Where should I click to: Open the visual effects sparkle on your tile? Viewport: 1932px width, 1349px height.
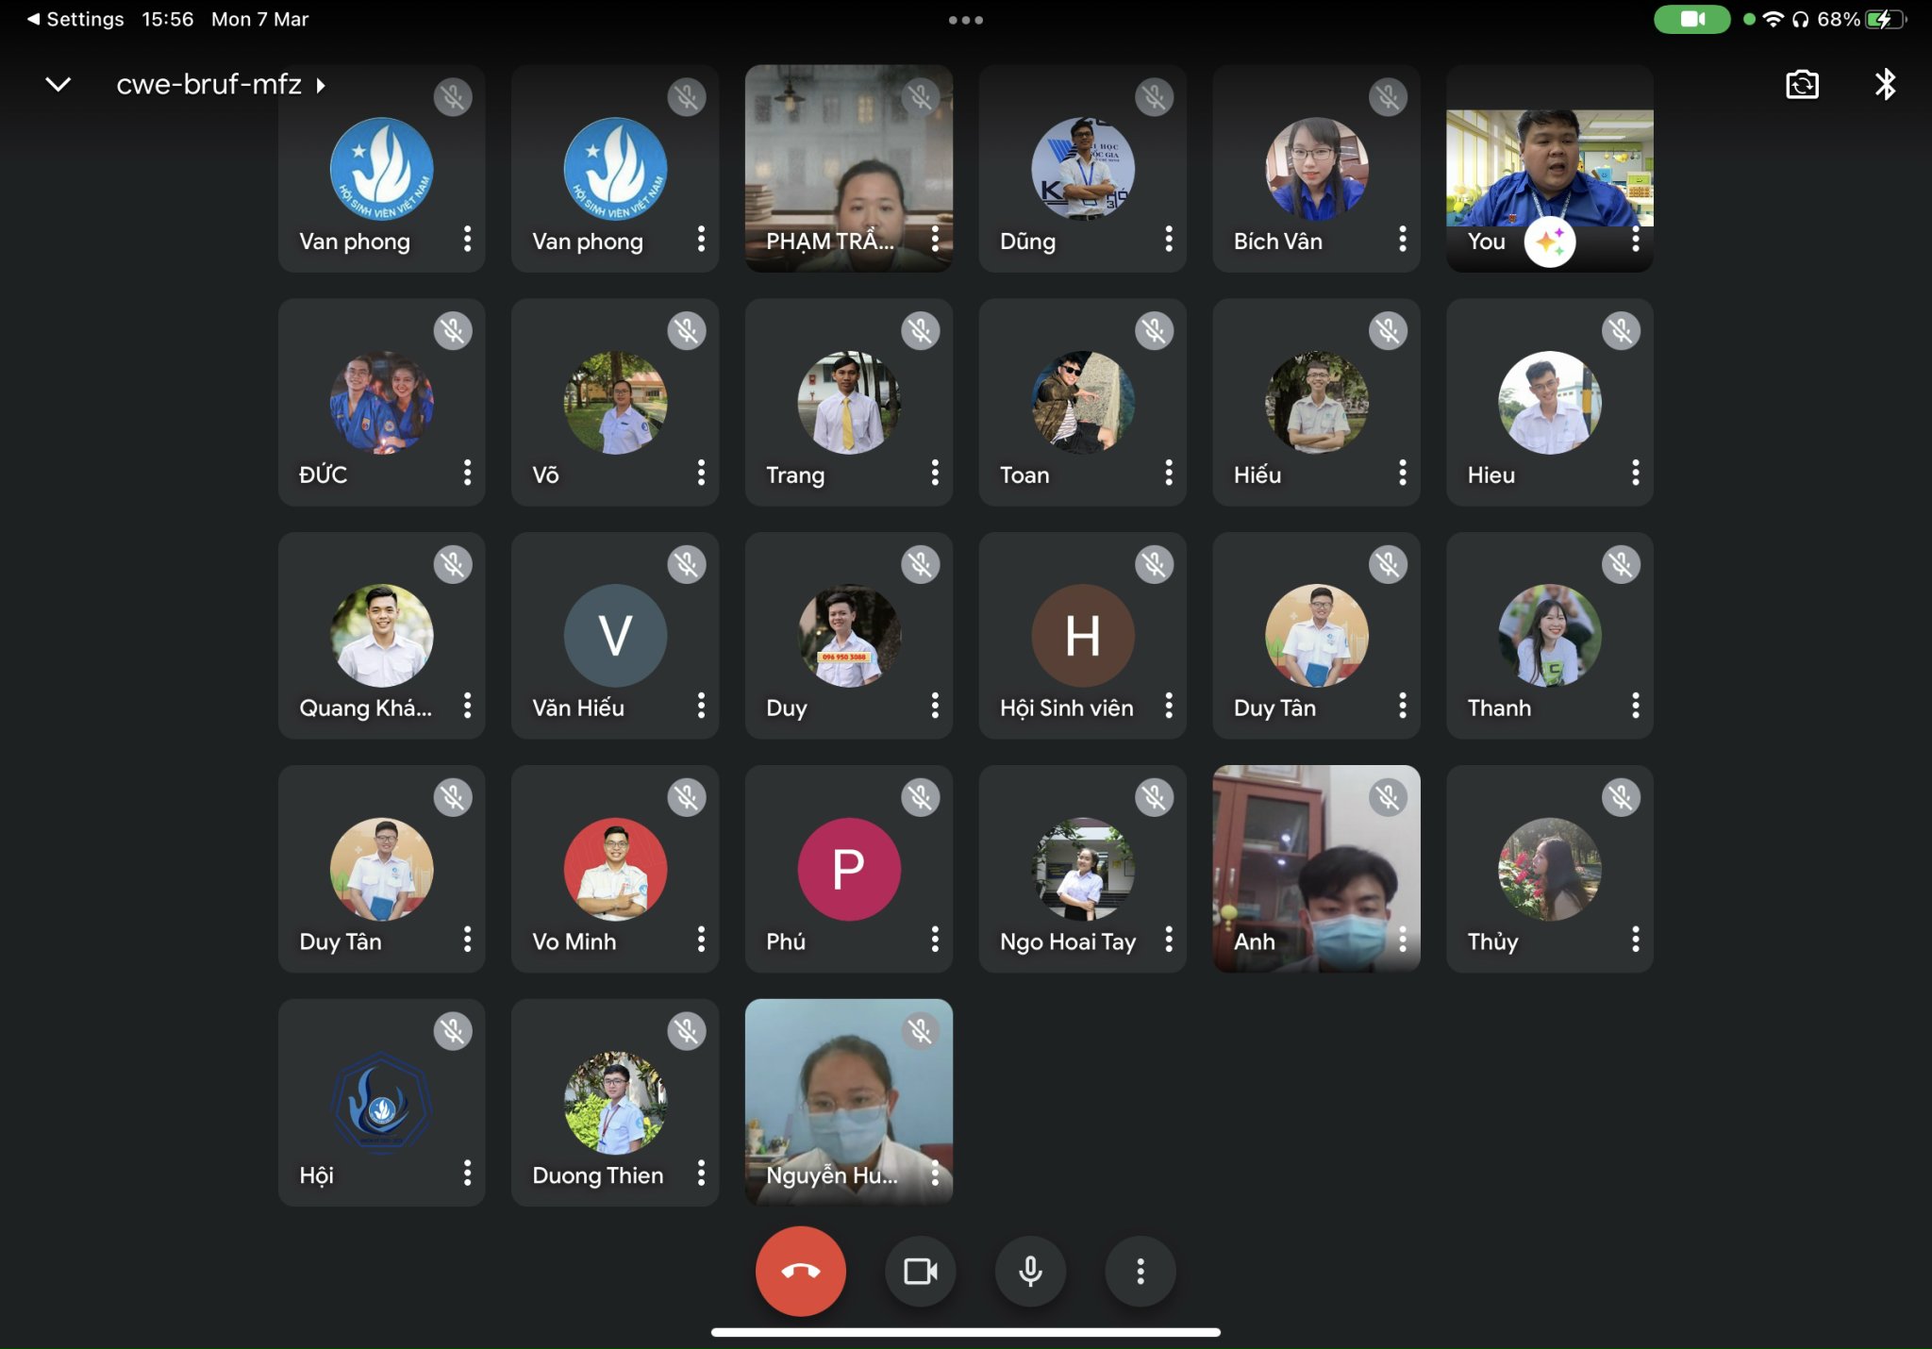(1549, 241)
